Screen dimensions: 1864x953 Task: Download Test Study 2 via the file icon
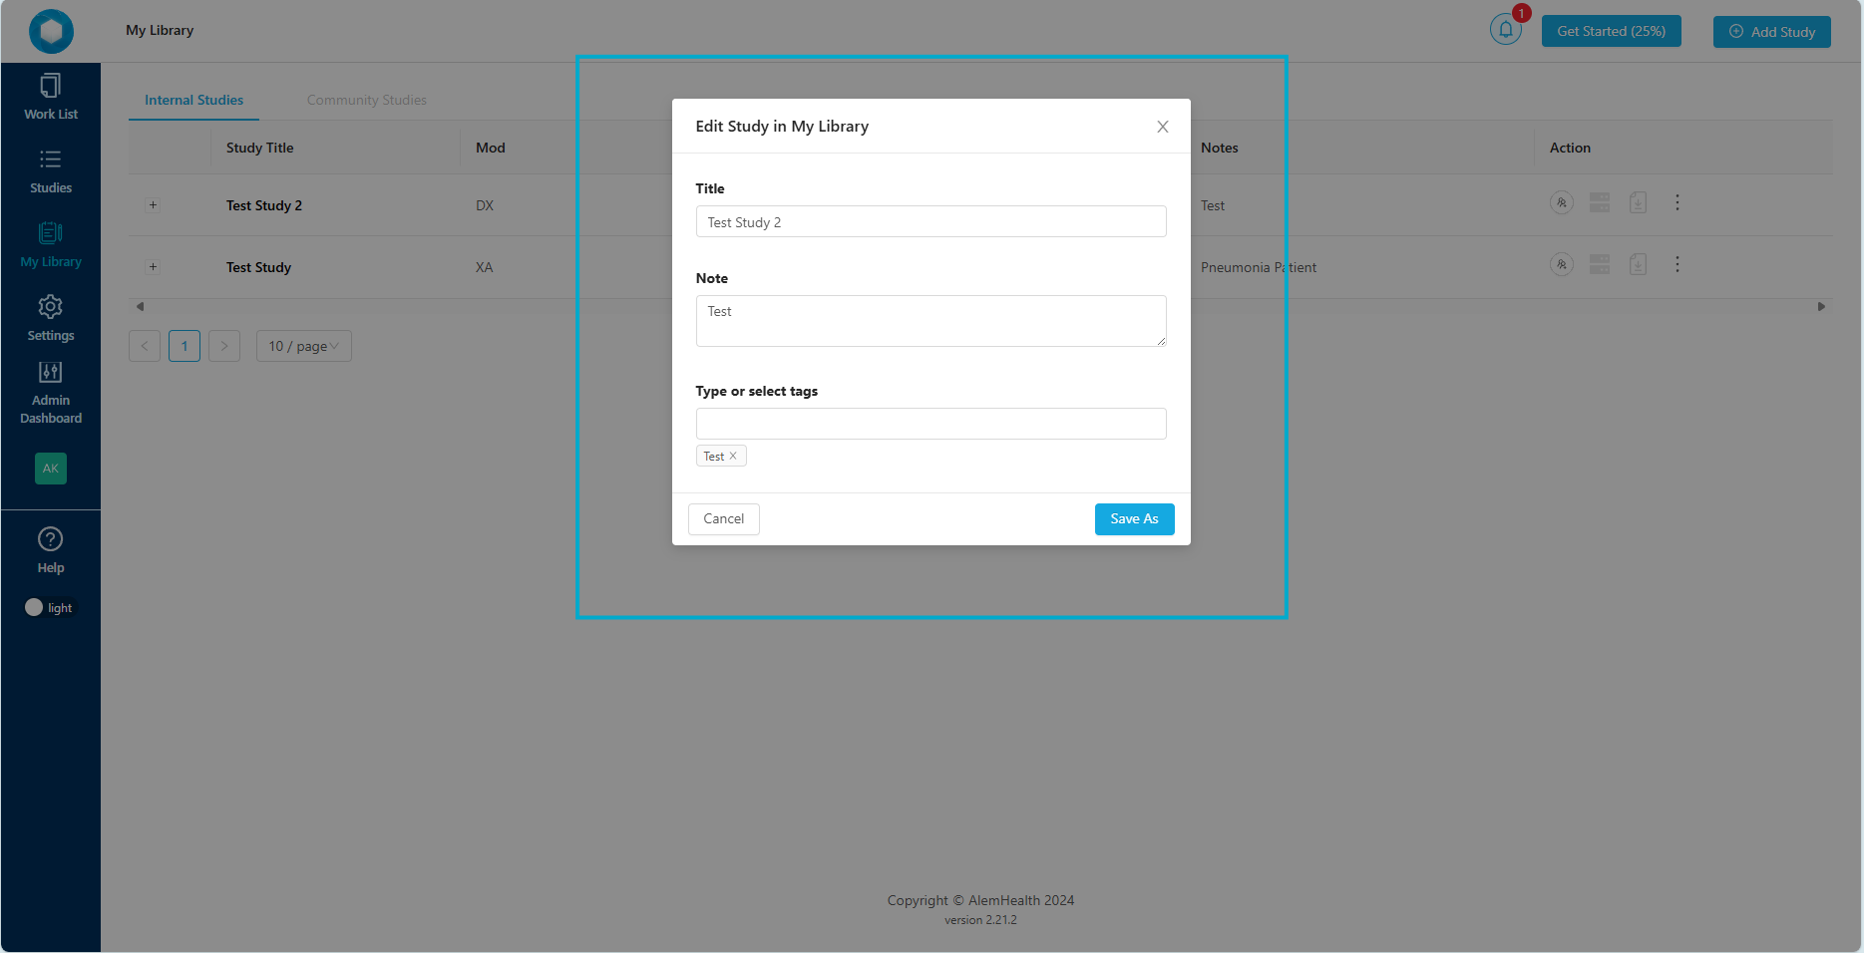click(x=1638, y=202)
